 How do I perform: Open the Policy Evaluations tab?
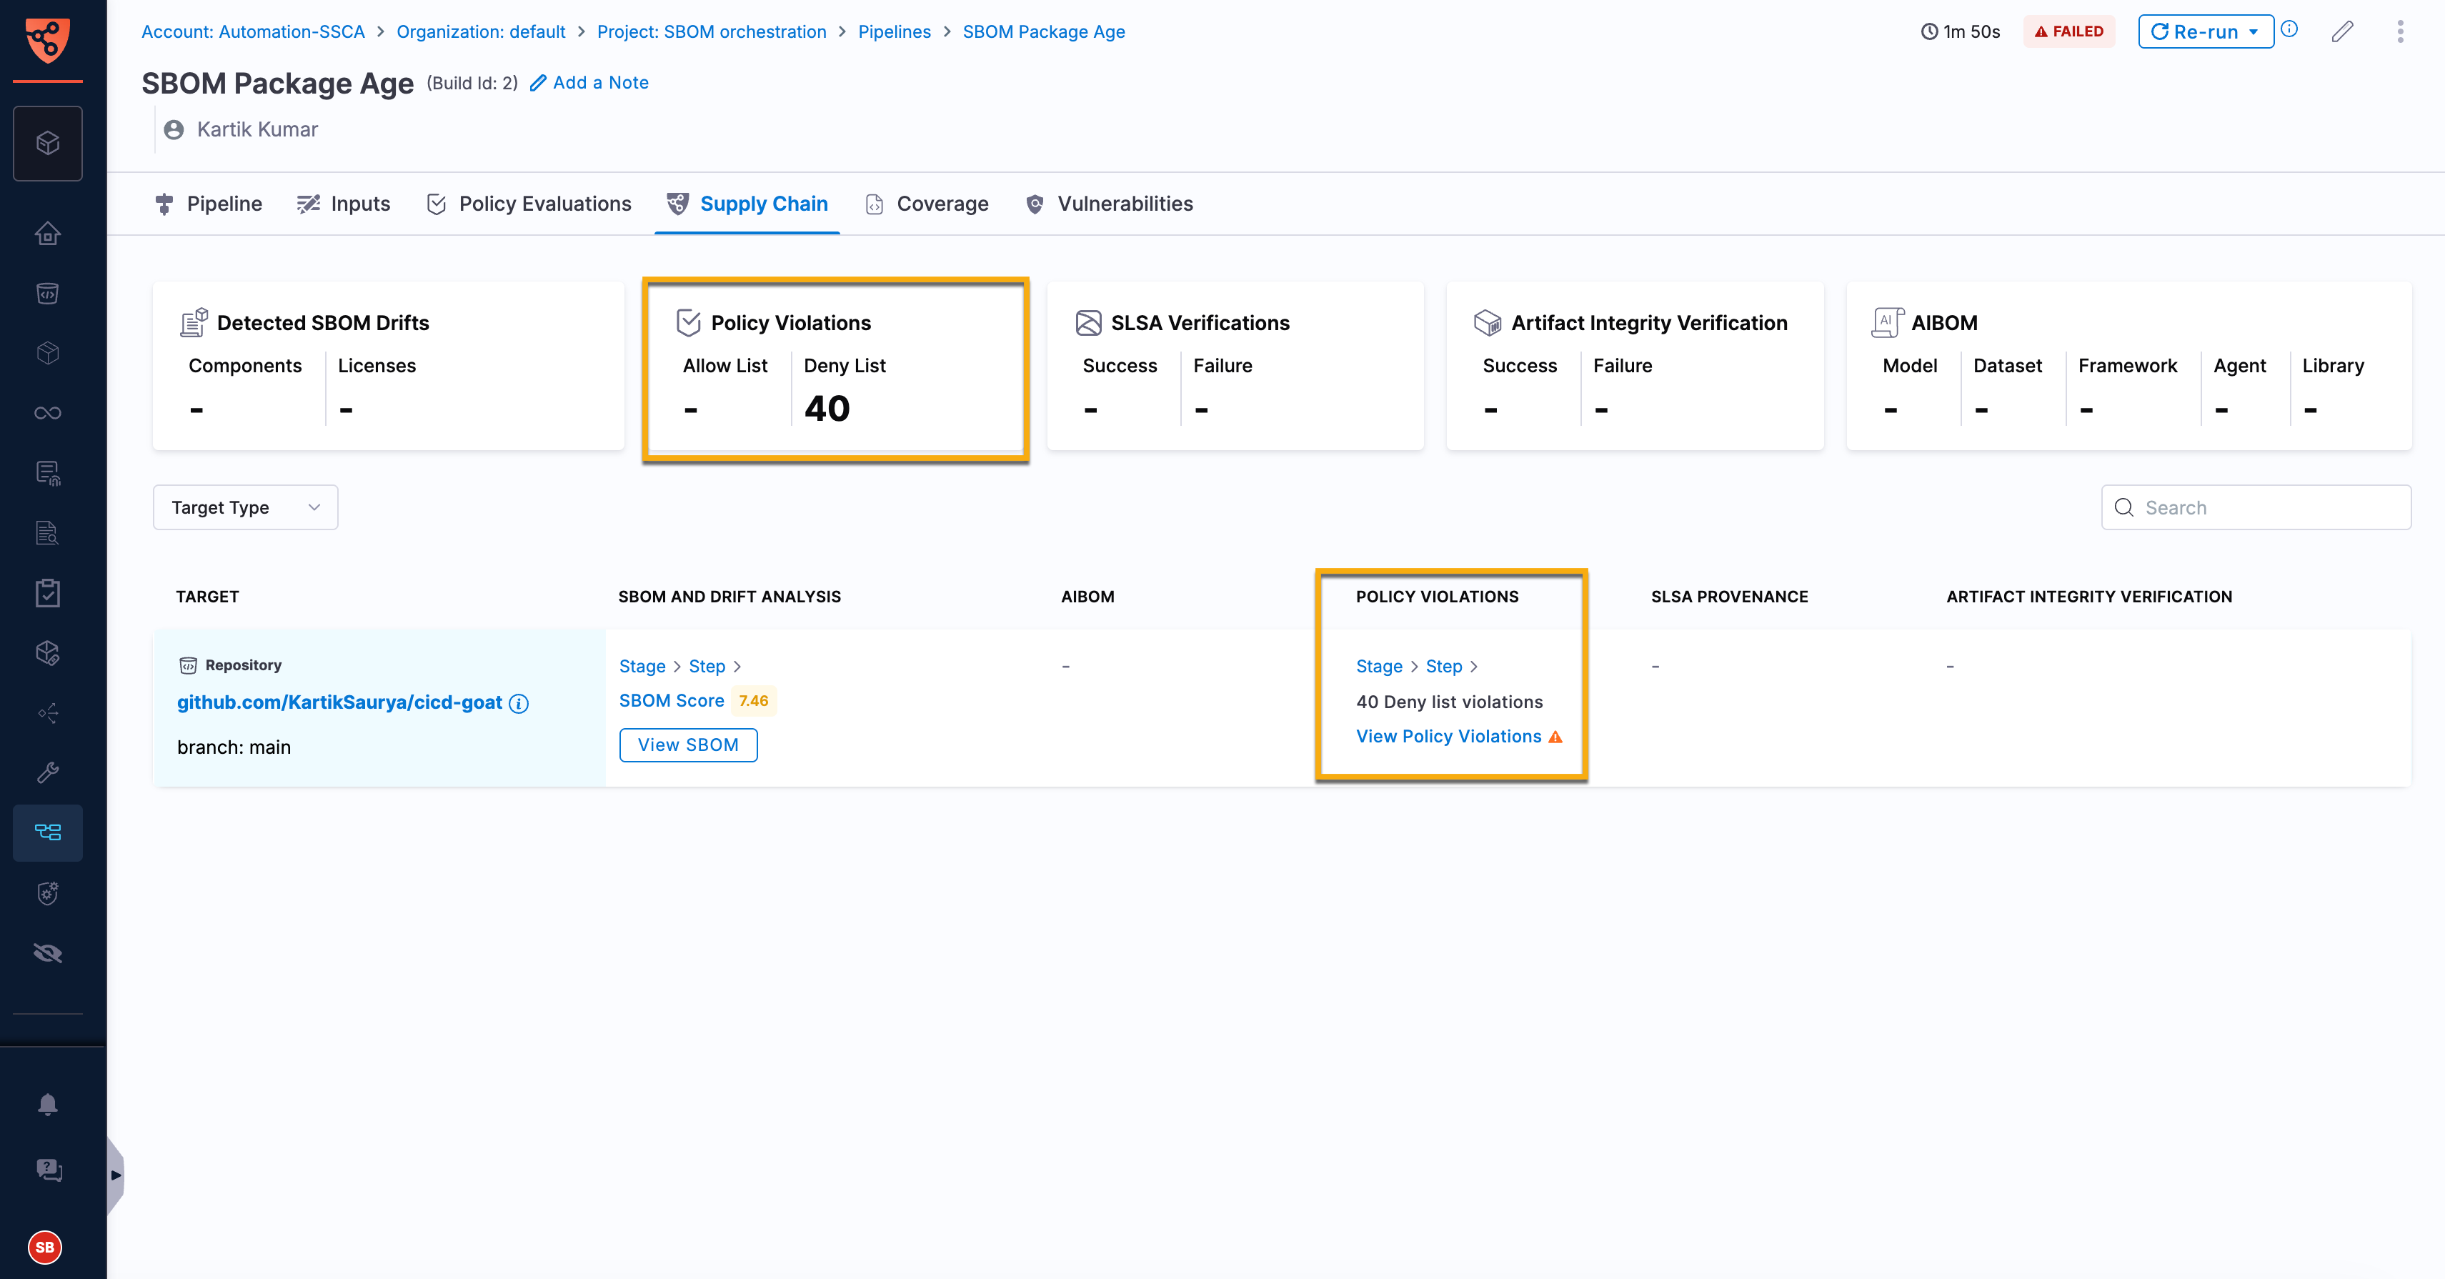(x=529, y=204)
